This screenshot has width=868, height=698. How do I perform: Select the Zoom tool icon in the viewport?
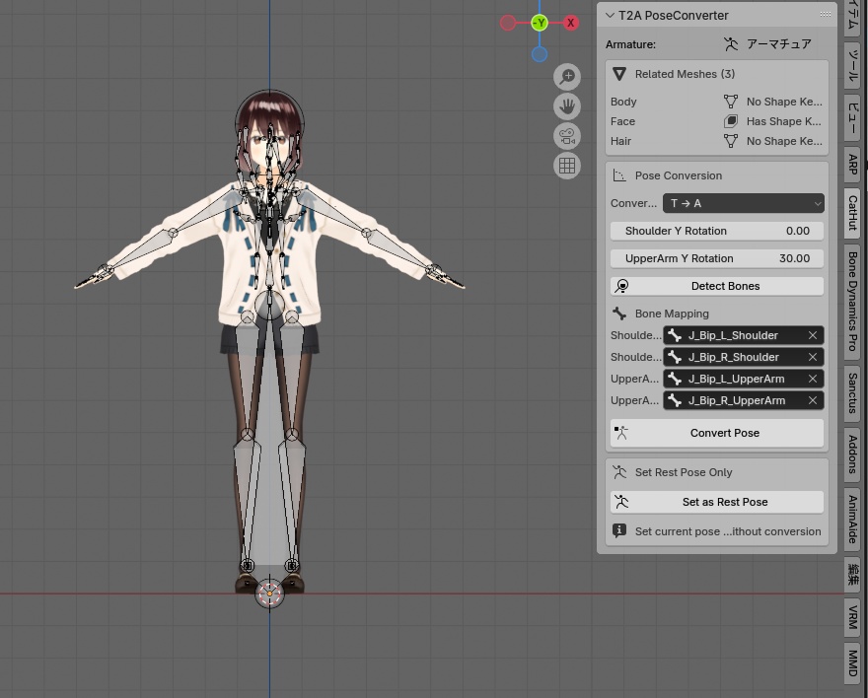coord(567,76)
